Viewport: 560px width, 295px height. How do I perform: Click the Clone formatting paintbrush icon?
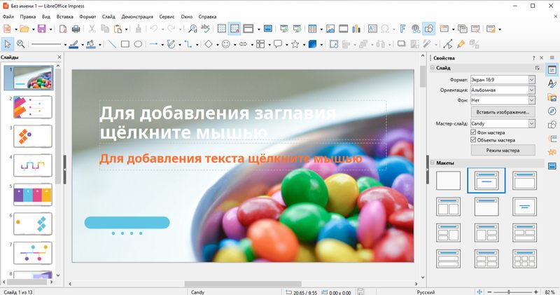tap(138, 29)
